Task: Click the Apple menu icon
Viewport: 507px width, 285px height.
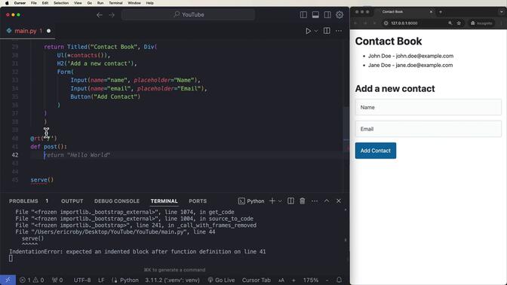Action: (x=7, y=3)
